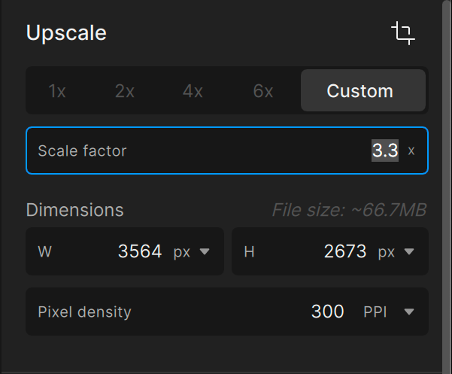Click the crop icon next to Upscale
The image size is (452, 374).
tap(403, 33)
